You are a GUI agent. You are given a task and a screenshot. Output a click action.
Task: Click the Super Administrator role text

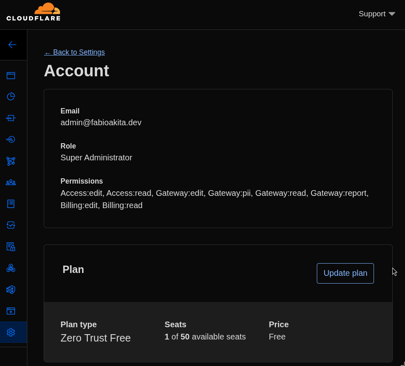click(96, 157)
